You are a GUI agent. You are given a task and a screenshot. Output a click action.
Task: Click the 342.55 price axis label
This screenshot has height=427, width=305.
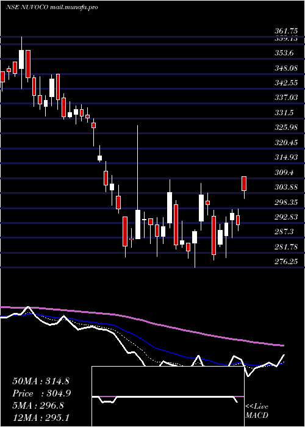(x=285, y=83)
